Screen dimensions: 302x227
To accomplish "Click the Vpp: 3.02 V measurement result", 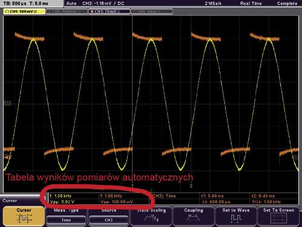I will tap(62, 202).
